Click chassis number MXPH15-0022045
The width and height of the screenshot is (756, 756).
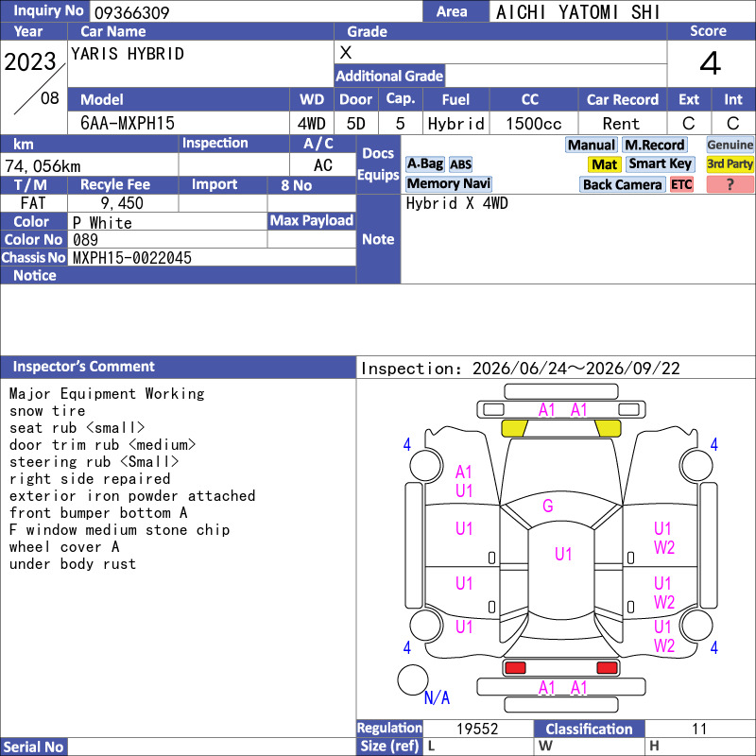click(132, 258)
